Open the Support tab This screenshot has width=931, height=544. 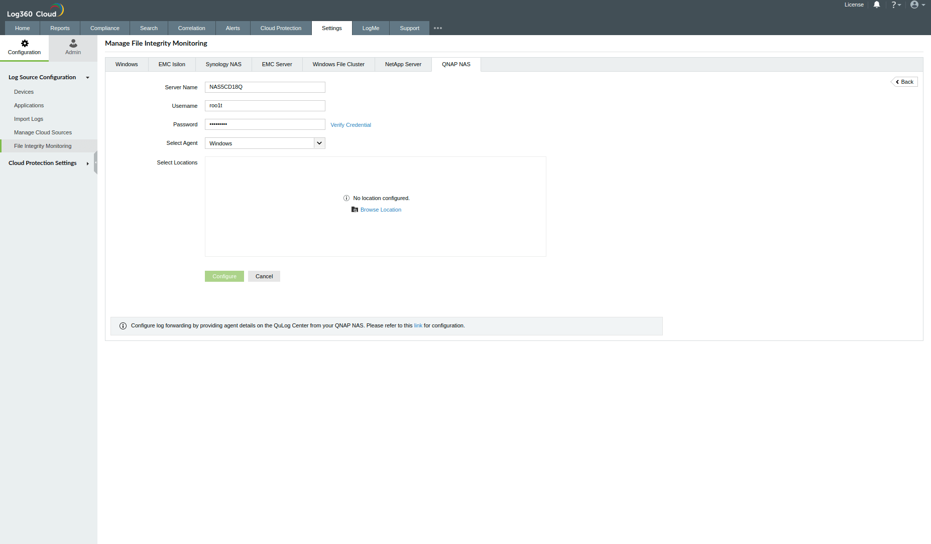click(410, 28)
